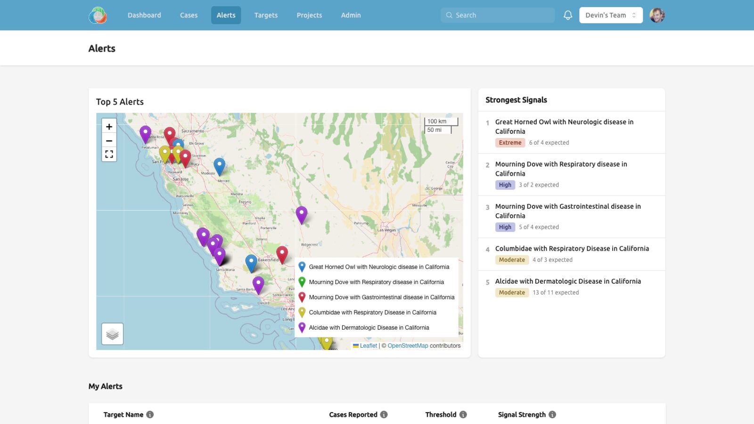Viewport: 754px width, 424px height.
Task: Open Columbidae Respiratory Disease signal
Action: click(x=572, y=254)
